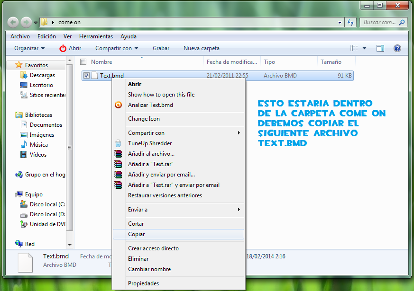Open the view options dropdown arrow
Viewport: 414px width, 291px height.
[364, 48]
